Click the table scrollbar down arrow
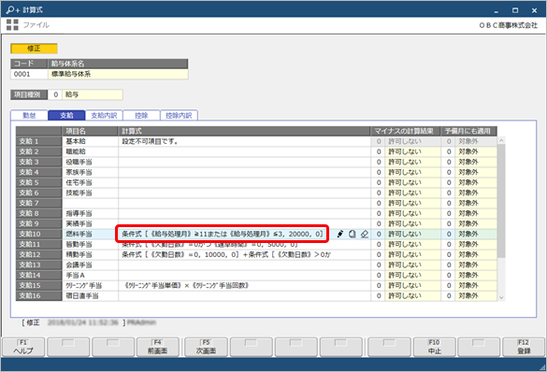 point(501,297)
